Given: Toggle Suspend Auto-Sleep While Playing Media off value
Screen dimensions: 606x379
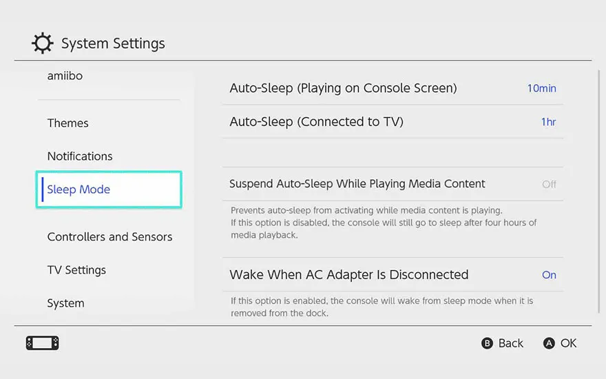Looking at the screenshot, I should [x=549, y=184].
